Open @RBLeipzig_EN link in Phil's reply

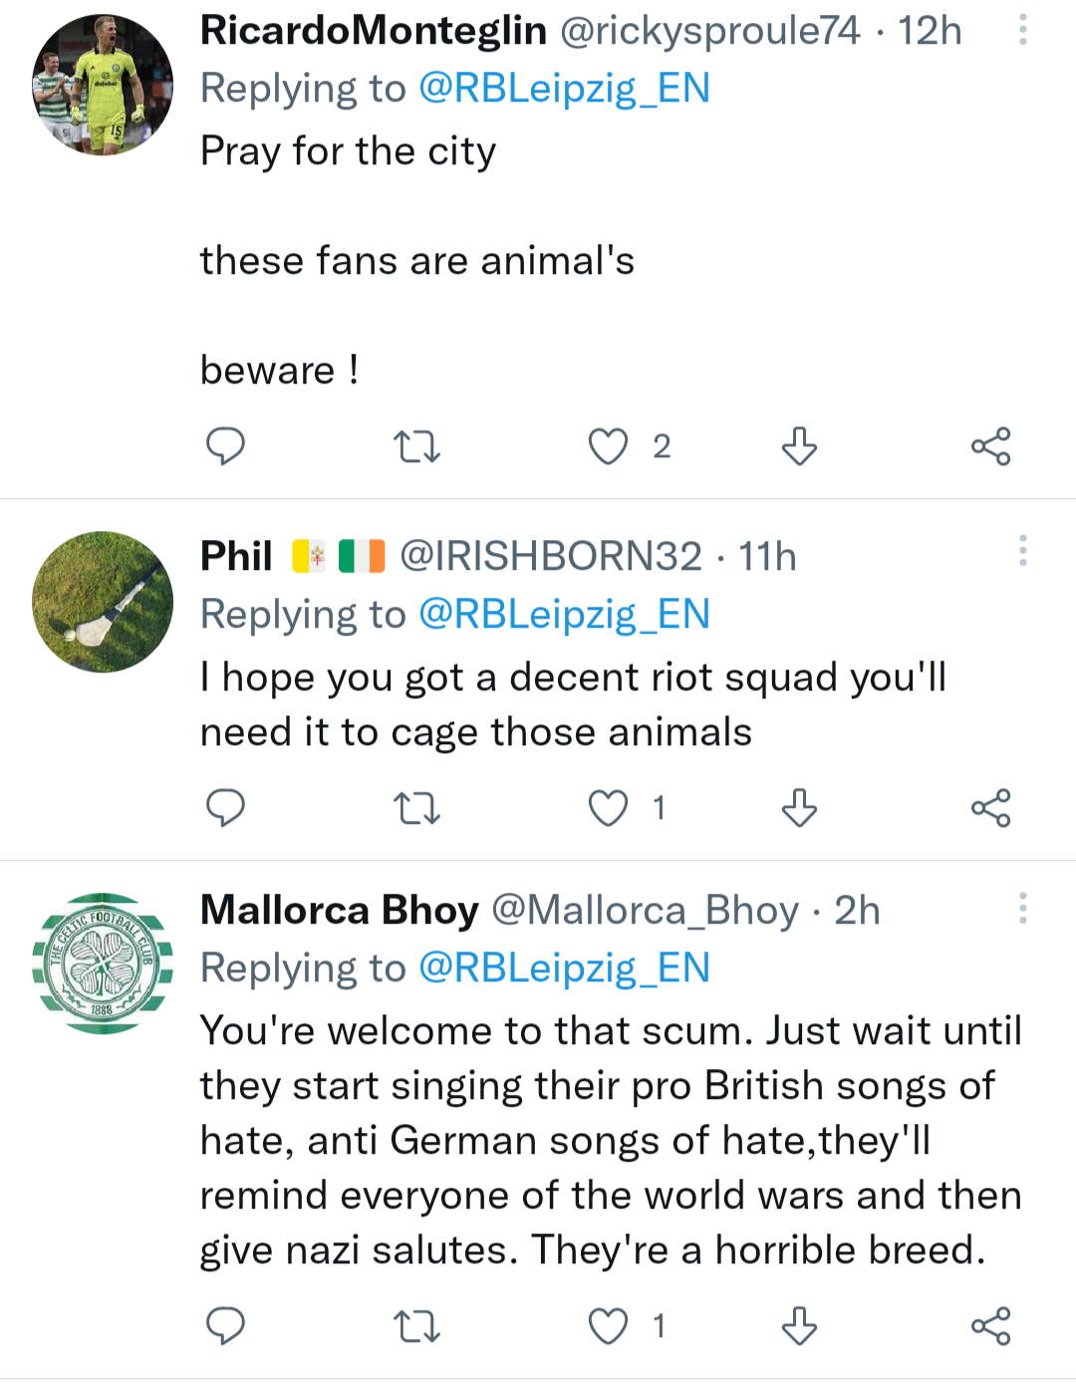coord(564,614)
